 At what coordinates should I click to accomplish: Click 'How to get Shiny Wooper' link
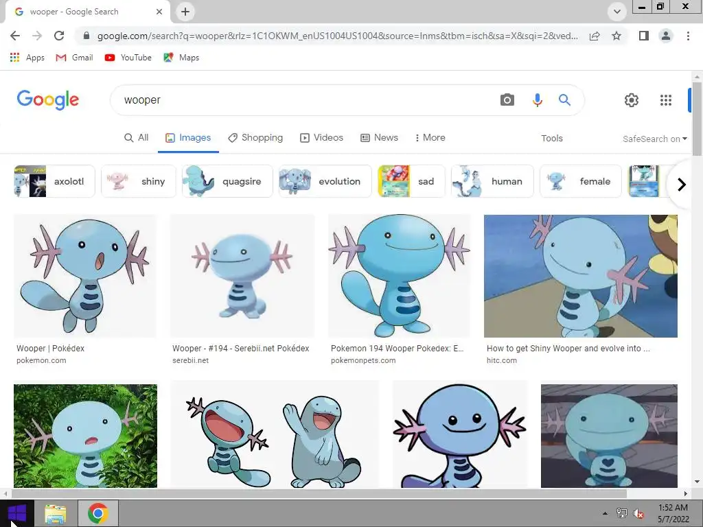(x=568, y=348)
